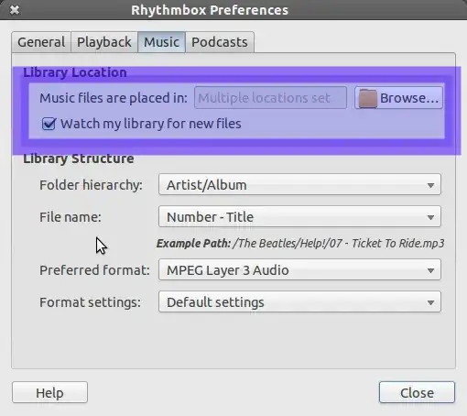Click the Close button
This screenshot has height=416, width=467.
point(417,392)
